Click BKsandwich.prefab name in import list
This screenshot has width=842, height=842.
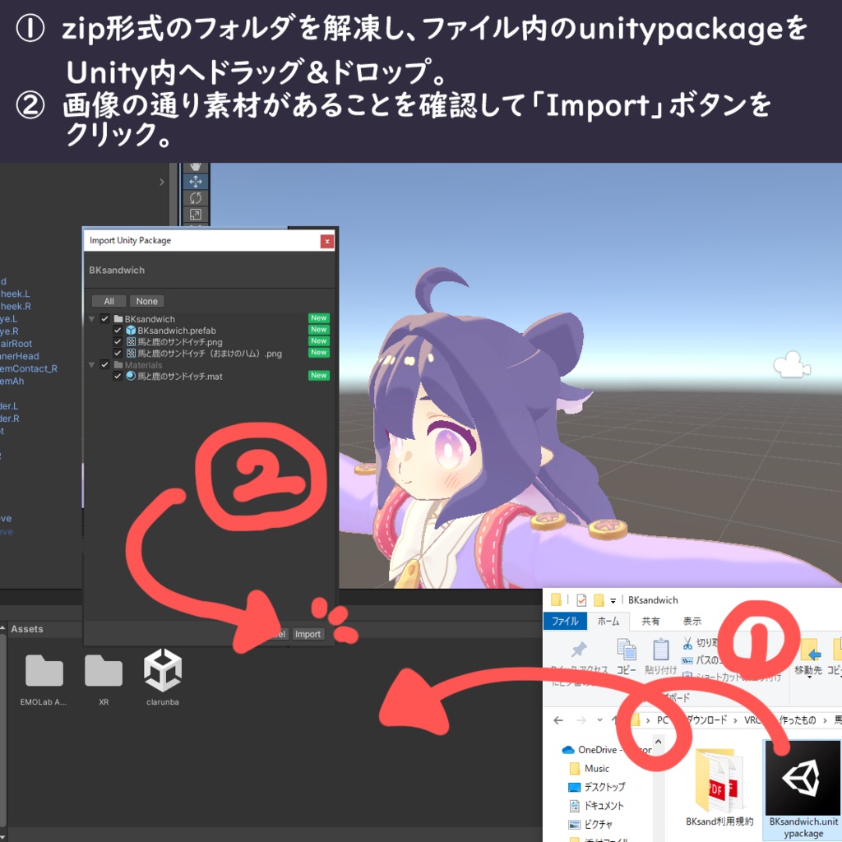(177, 331)
